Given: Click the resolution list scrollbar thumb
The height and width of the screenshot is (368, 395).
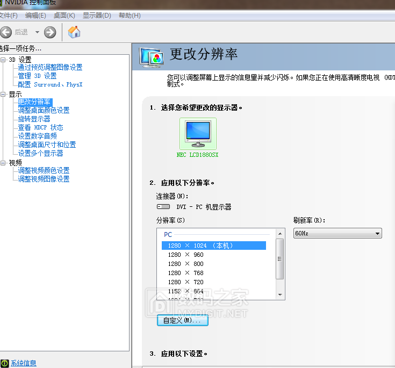Looking at the screenshot, I should pyautogui.click(x=279, y=259).
